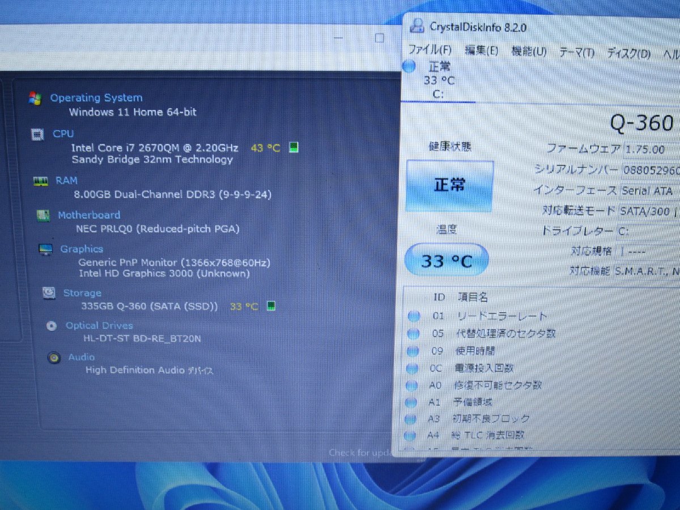
Task: Click status orb for ID 09 使用時間
Action: pos(414,351)
